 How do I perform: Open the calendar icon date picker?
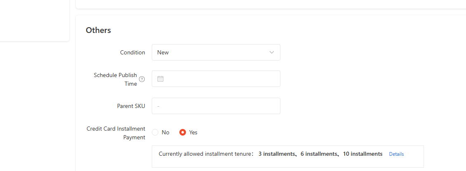160,79
